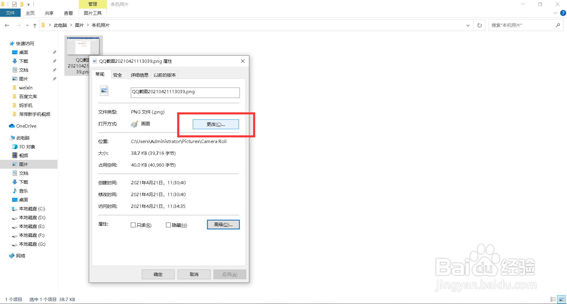Open 桌面 under quick access
Image resolution: width=567 pixels, height=304 pixels.
pyautogui.click(x=24, y=52)
